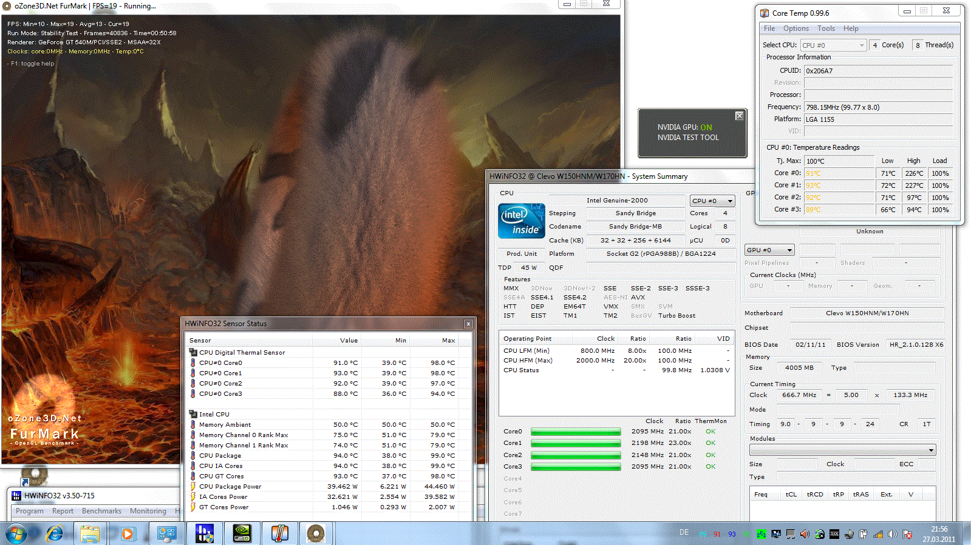Click the Core0 green load bar
The width and height of the screenshot is (971, 545).
coord(576,432)
